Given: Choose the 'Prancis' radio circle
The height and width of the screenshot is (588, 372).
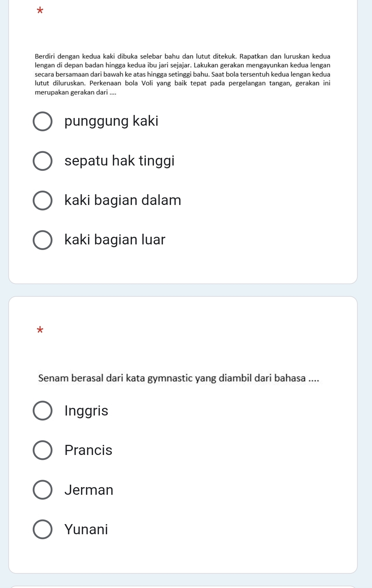Looking at the screenshot, I should tap(43, 450).
